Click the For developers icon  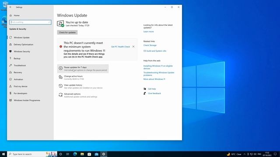click(x=10, y=93)
